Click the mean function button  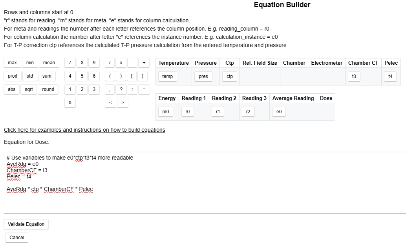(49, 63)
